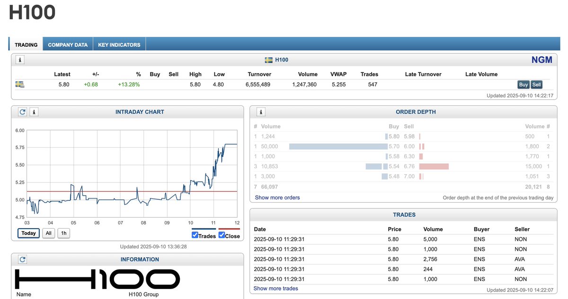Select the Today chart range

point(28,233)
